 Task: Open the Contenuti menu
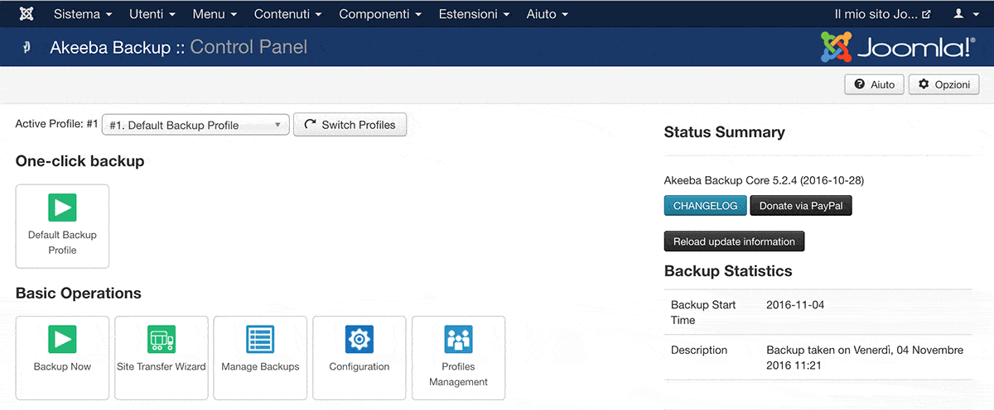(x=288, y=14)
